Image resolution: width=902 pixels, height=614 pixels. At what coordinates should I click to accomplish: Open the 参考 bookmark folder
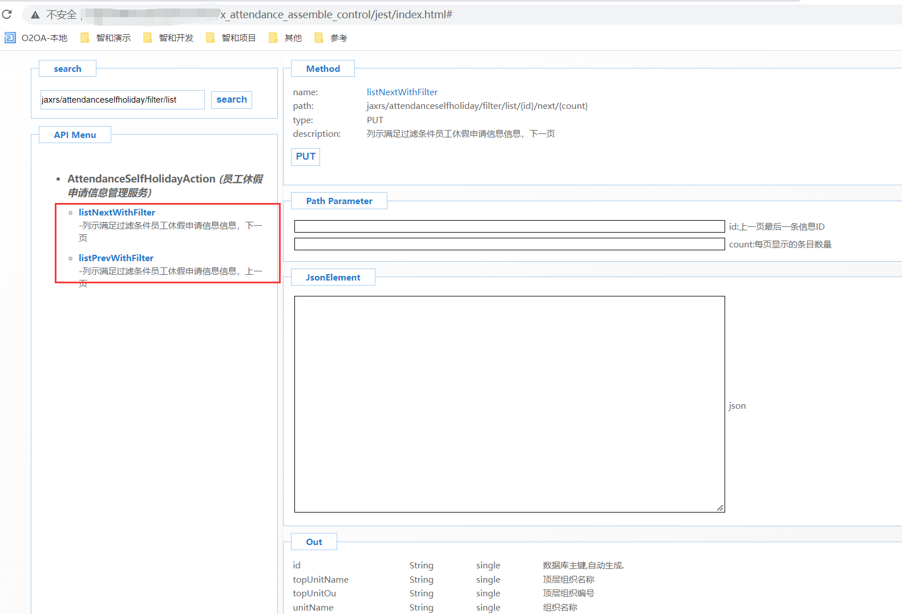click(x=331, y=38)
